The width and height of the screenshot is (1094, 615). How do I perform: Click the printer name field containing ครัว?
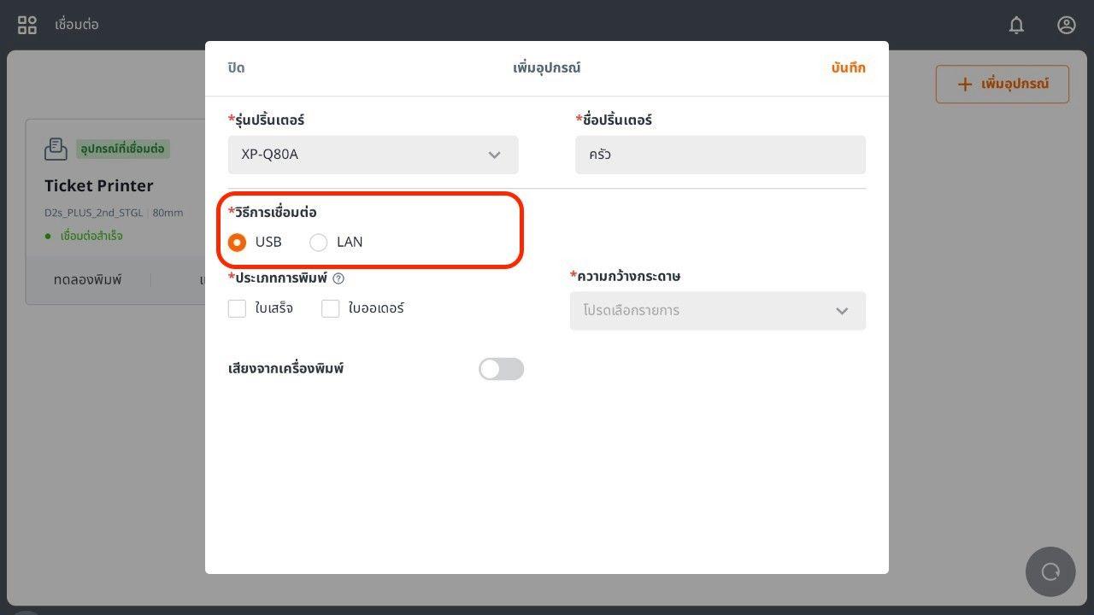click(720, 155)
